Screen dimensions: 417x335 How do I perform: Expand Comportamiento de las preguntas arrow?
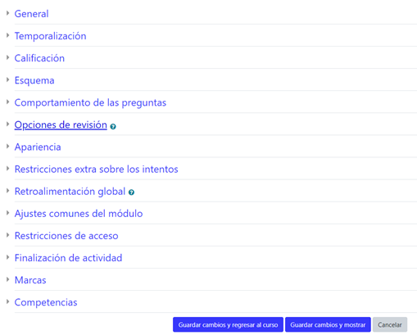tap(7, 102)
